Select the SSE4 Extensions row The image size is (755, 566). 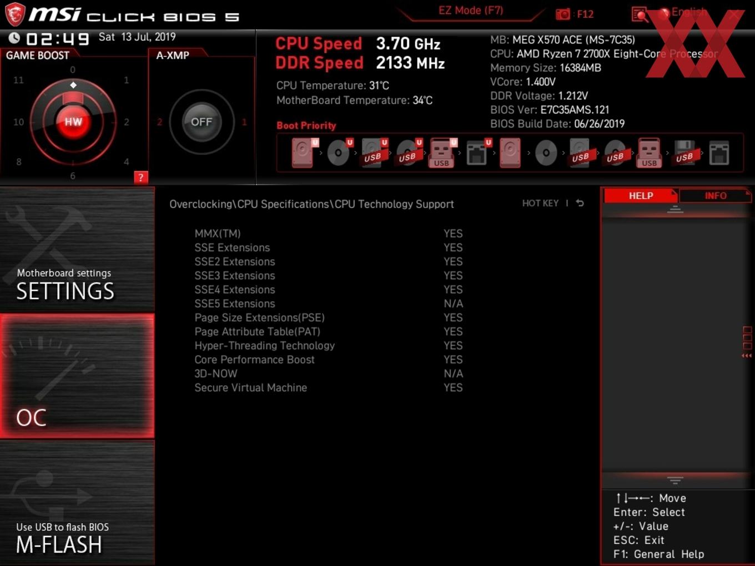pyautogui.click(x=329, y=290)
